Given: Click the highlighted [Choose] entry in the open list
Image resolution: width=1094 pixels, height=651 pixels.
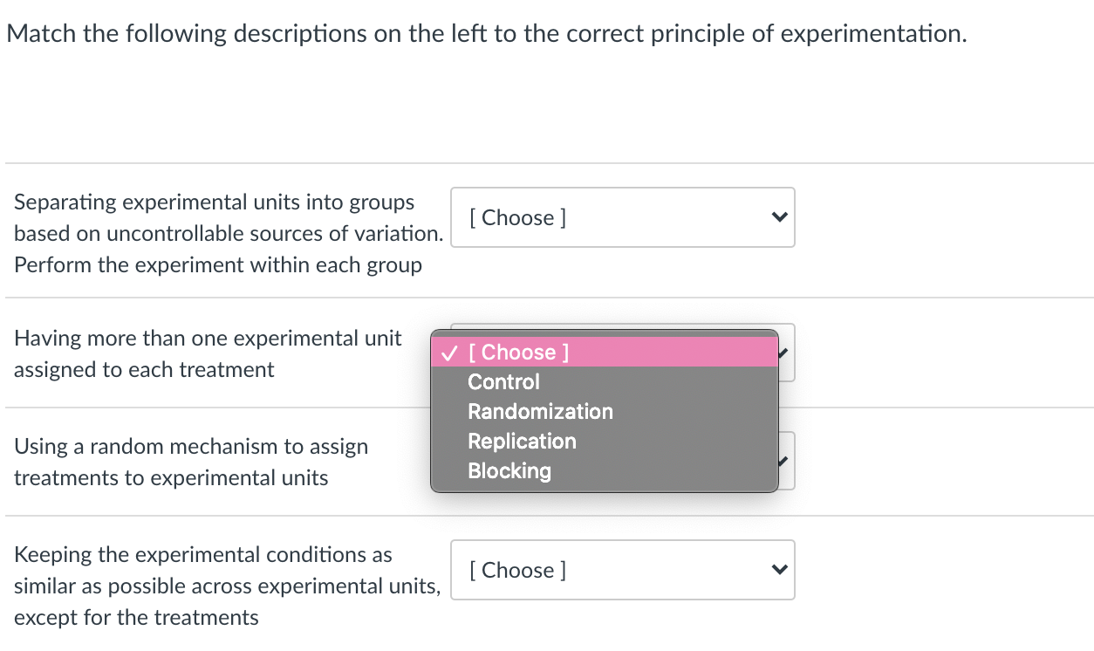Looking at the screenshot, I should 518,353.
